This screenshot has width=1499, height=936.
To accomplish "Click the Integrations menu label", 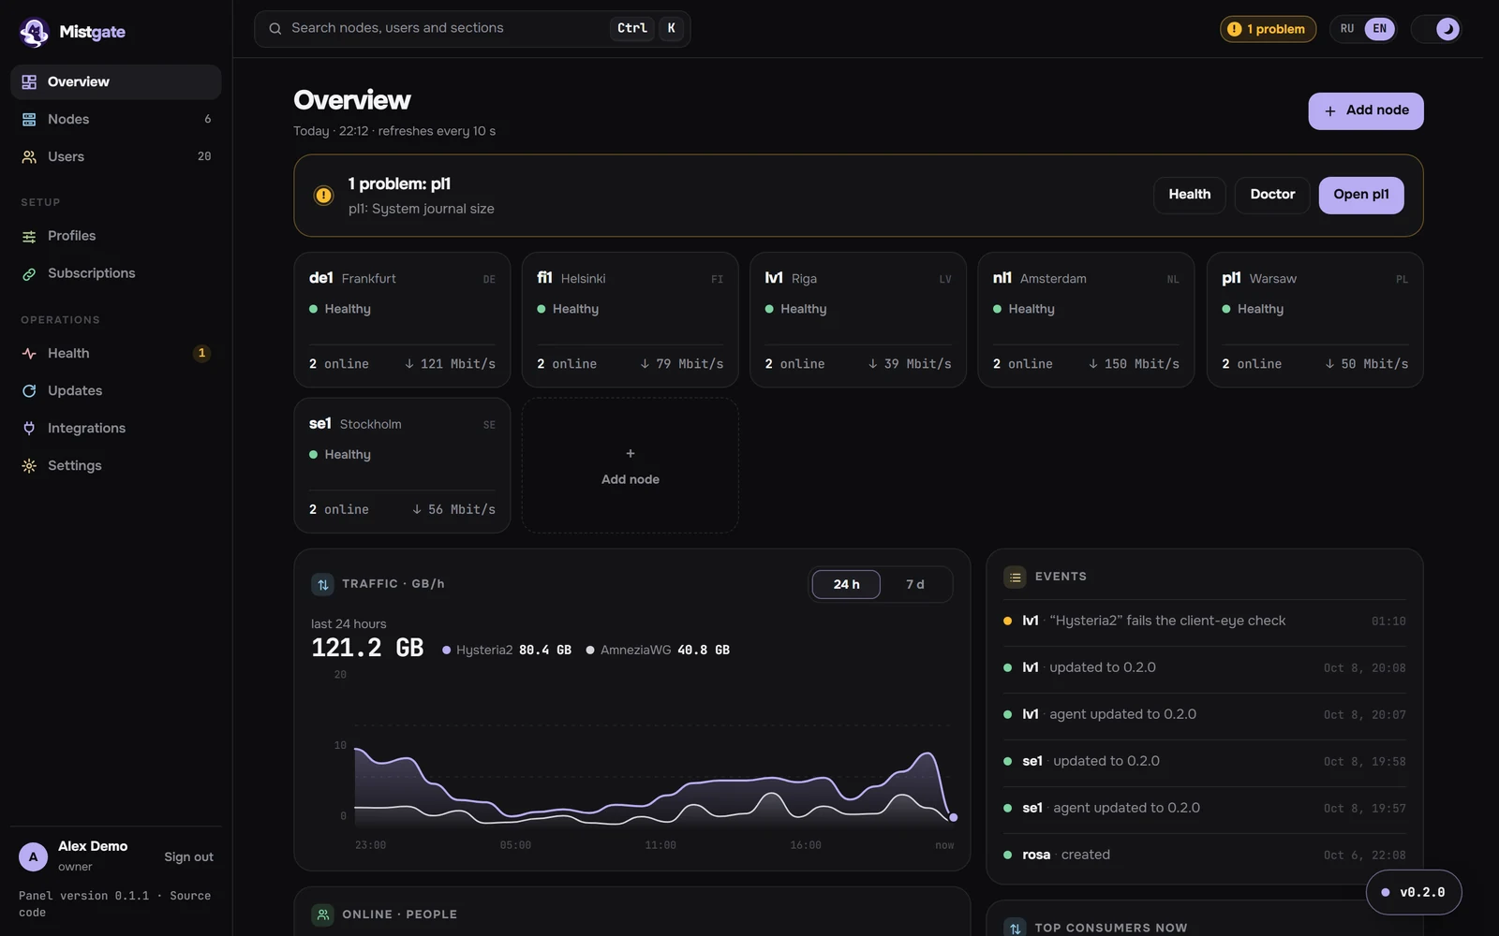I will (x=86, y=429).
